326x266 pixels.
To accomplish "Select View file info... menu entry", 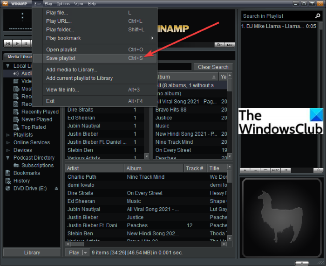I will click(95, 90).
